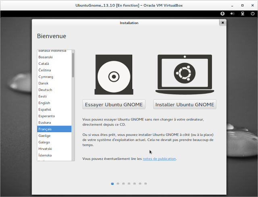Viewport: 258px width, 197px height.
Task: Close the Installation dialog
Action: [223, 23]
